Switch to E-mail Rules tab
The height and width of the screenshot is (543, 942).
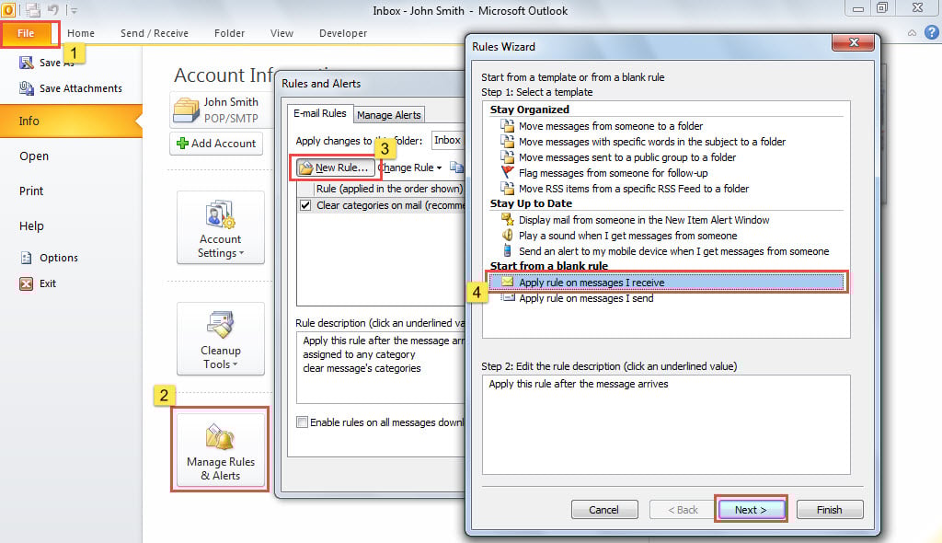319,113
